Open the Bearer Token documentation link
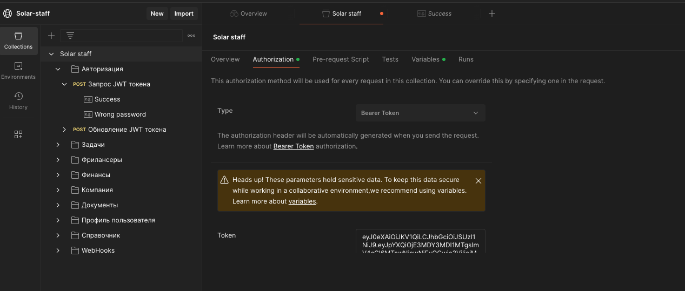The width and height of the screenshot is (685, 291). point(294,146)
